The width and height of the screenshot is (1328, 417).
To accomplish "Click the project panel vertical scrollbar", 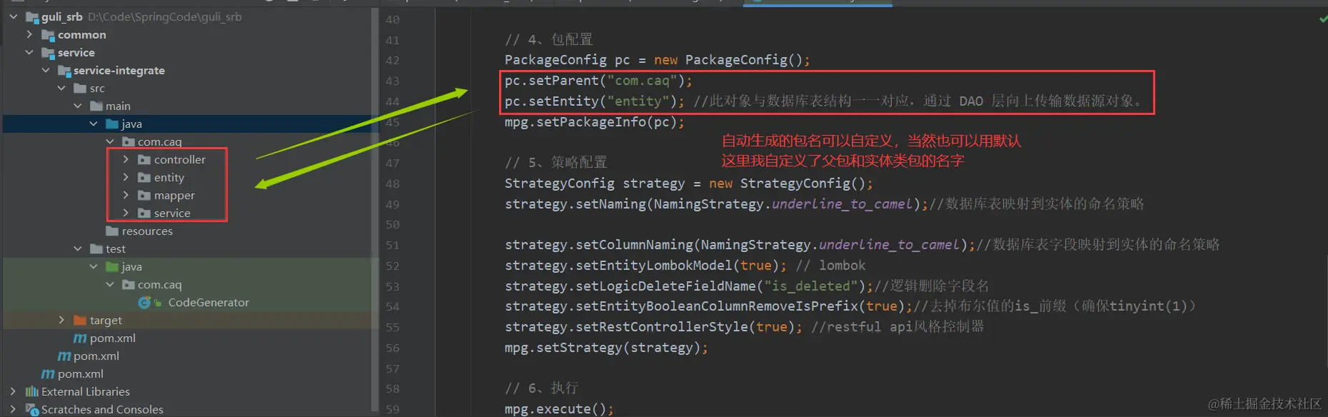I will pyautogui.click(x=375, y=210).
